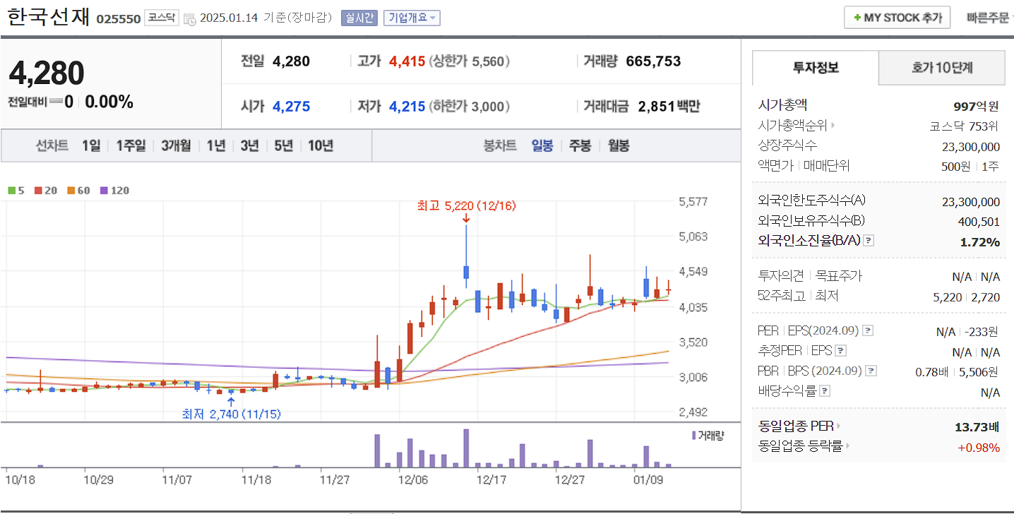The width and height of the screenshot is (1014, 514).
Task: Open the 기업개요 dropdown
Action: pyautogui.click(x=410, y=18)
